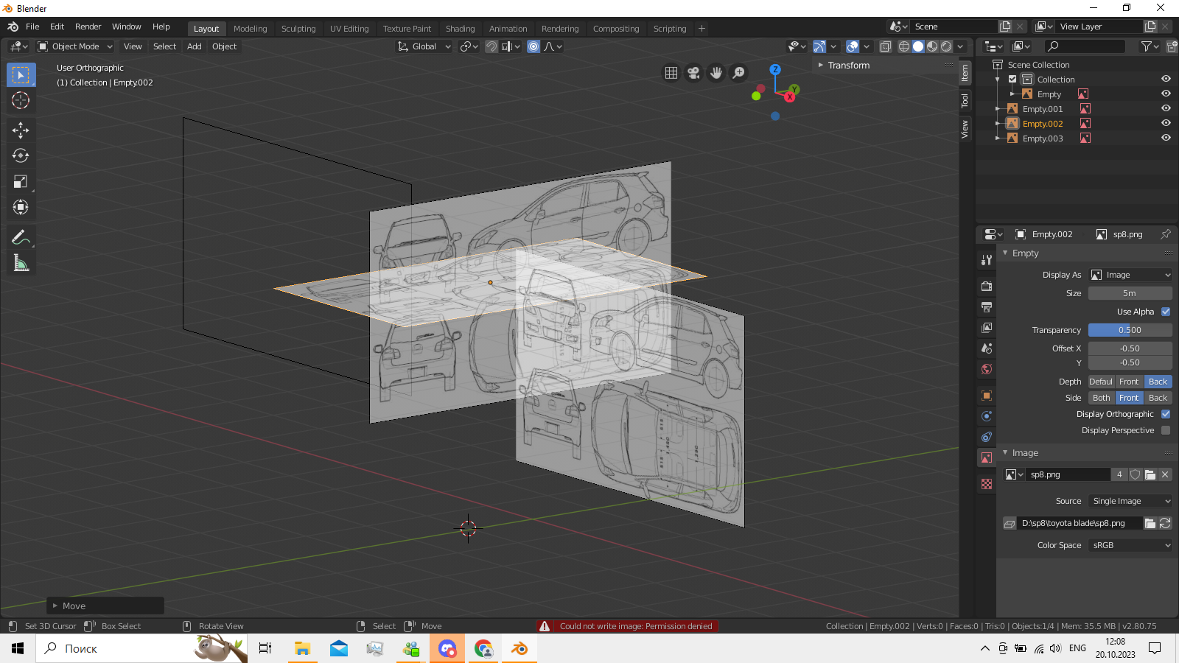Image resolution: width=1179 pixels, height=663 pixels.
Task: Open the World properties tab
Action: (987, 368)
